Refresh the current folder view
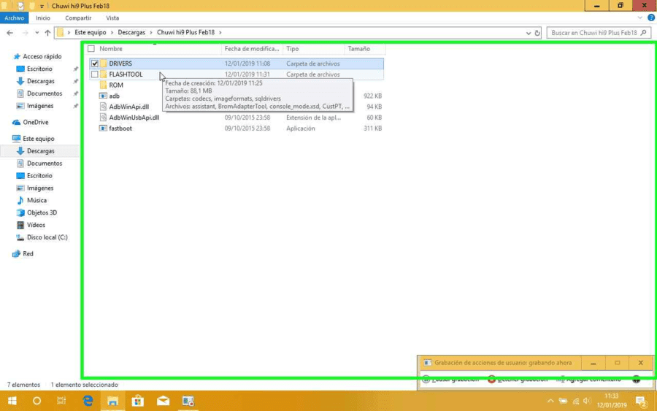Screen dimensions: 657x411 click(537, 33)
